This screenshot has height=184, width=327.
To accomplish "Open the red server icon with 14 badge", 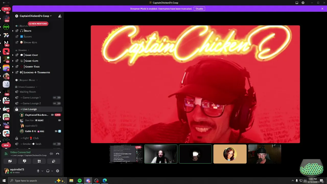I will (6, 51).
